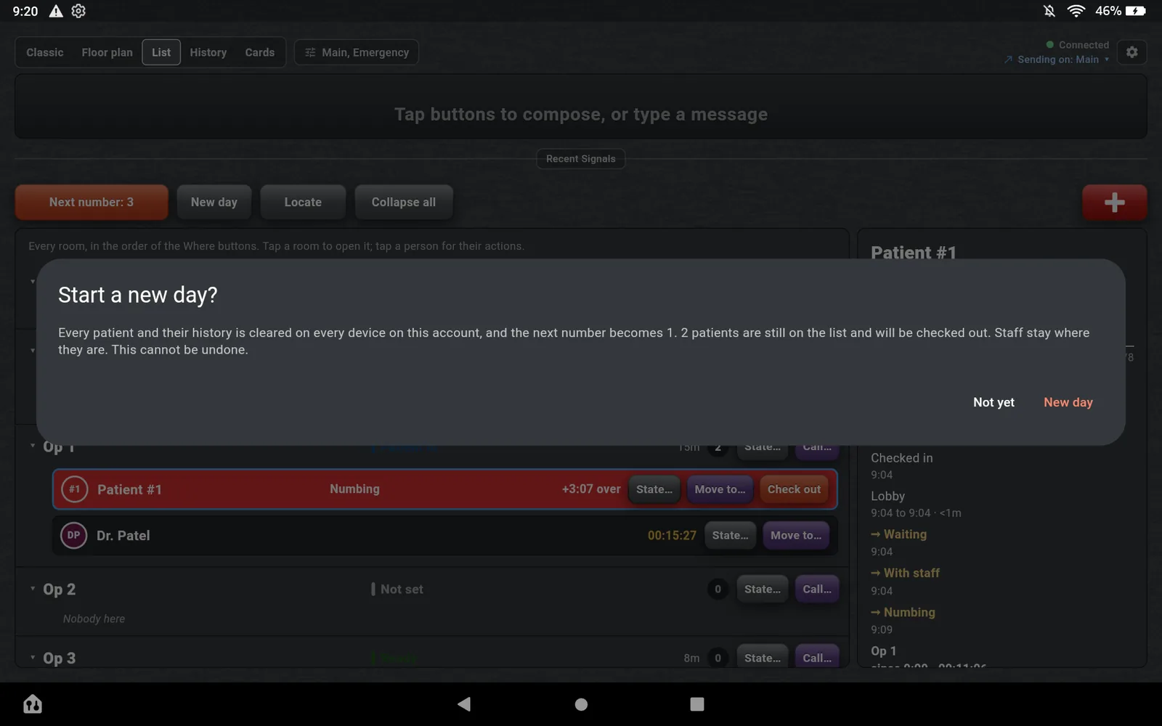
Task: Open the Main, Emergency channel filter
Action: coord(357,52)
